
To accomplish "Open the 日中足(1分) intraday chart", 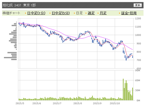I will (x=36, y=13).
